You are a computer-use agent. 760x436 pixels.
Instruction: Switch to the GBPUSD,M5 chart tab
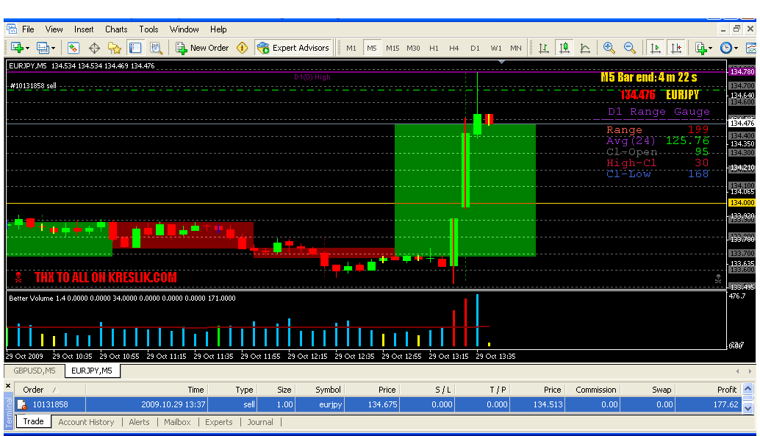(34, 371)
